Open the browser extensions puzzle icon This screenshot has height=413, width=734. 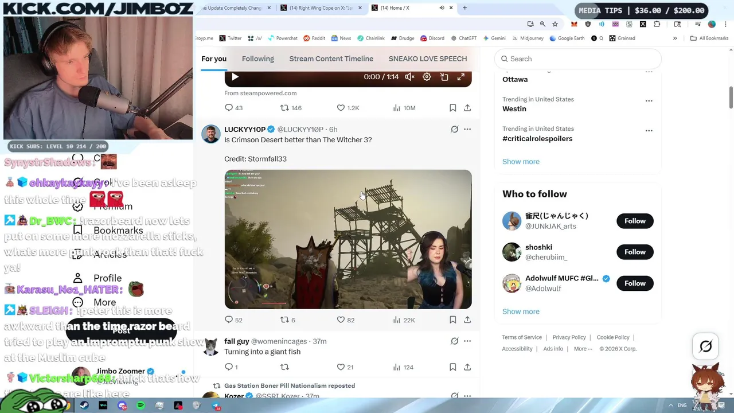[657, 24]
